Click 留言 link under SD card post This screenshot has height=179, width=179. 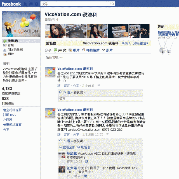pos(67,135)
